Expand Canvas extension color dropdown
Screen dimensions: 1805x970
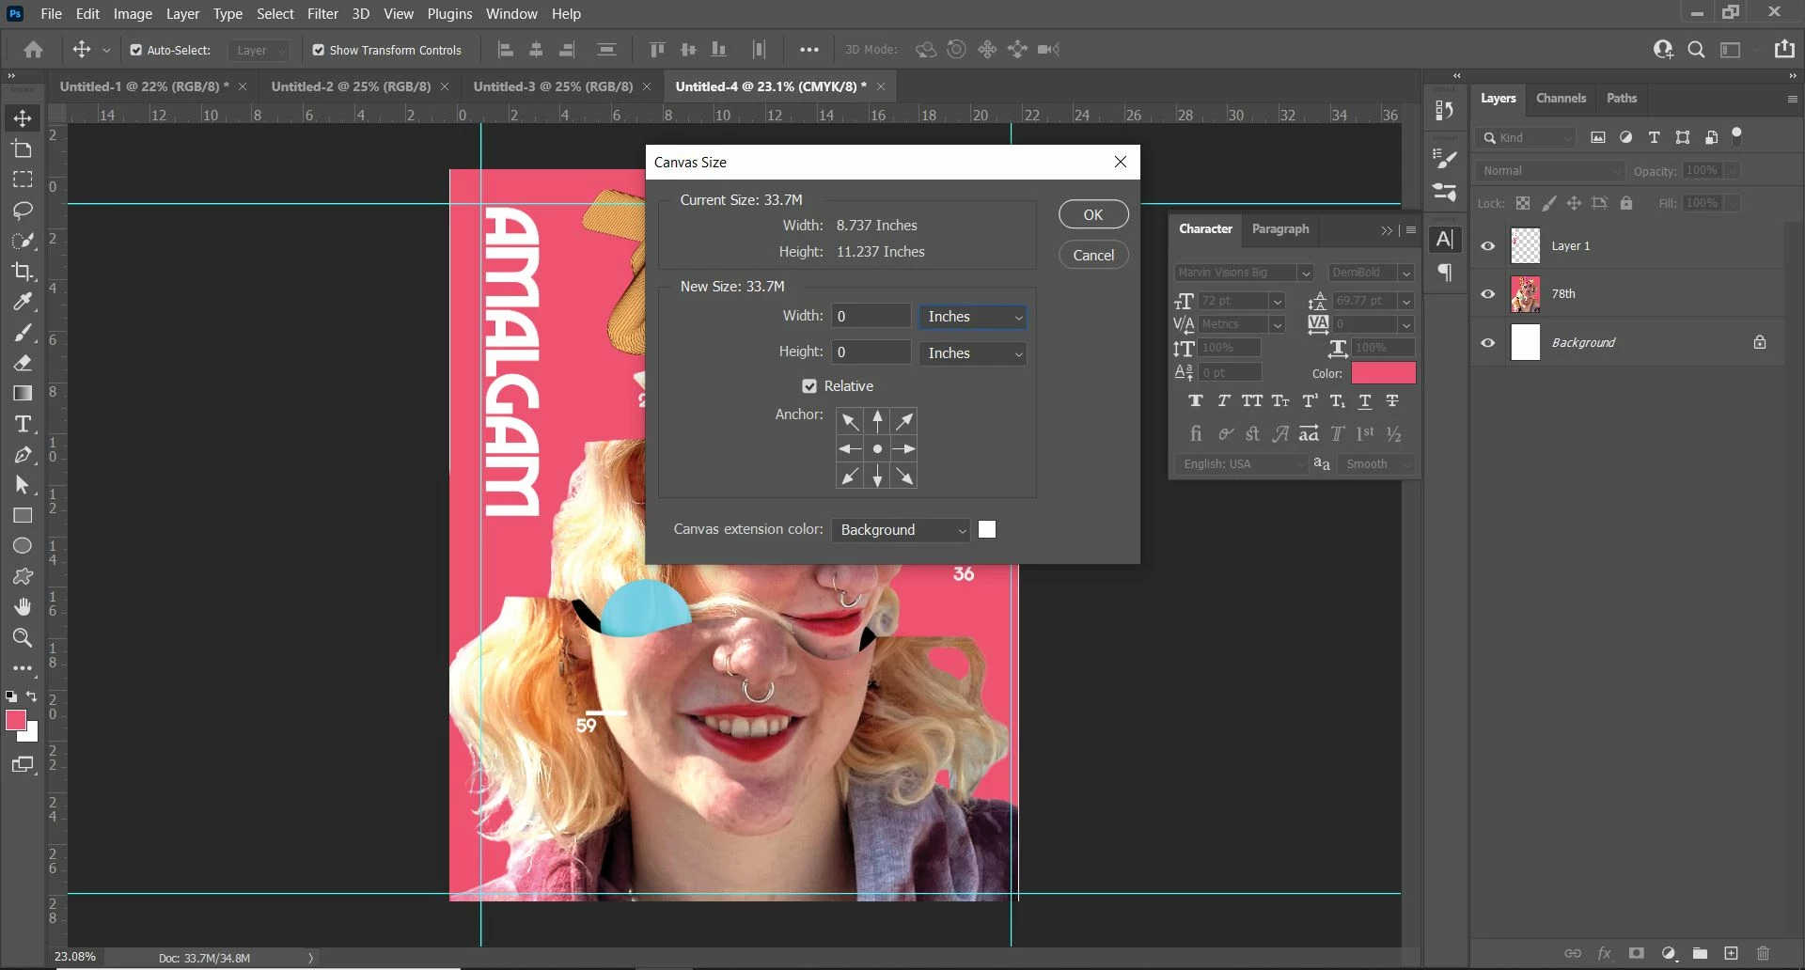click(901, 530)
